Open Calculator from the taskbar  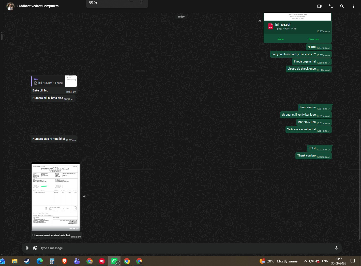coord(52,261)
